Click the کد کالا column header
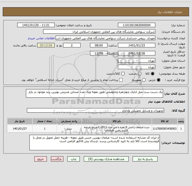 coord(165,121)
